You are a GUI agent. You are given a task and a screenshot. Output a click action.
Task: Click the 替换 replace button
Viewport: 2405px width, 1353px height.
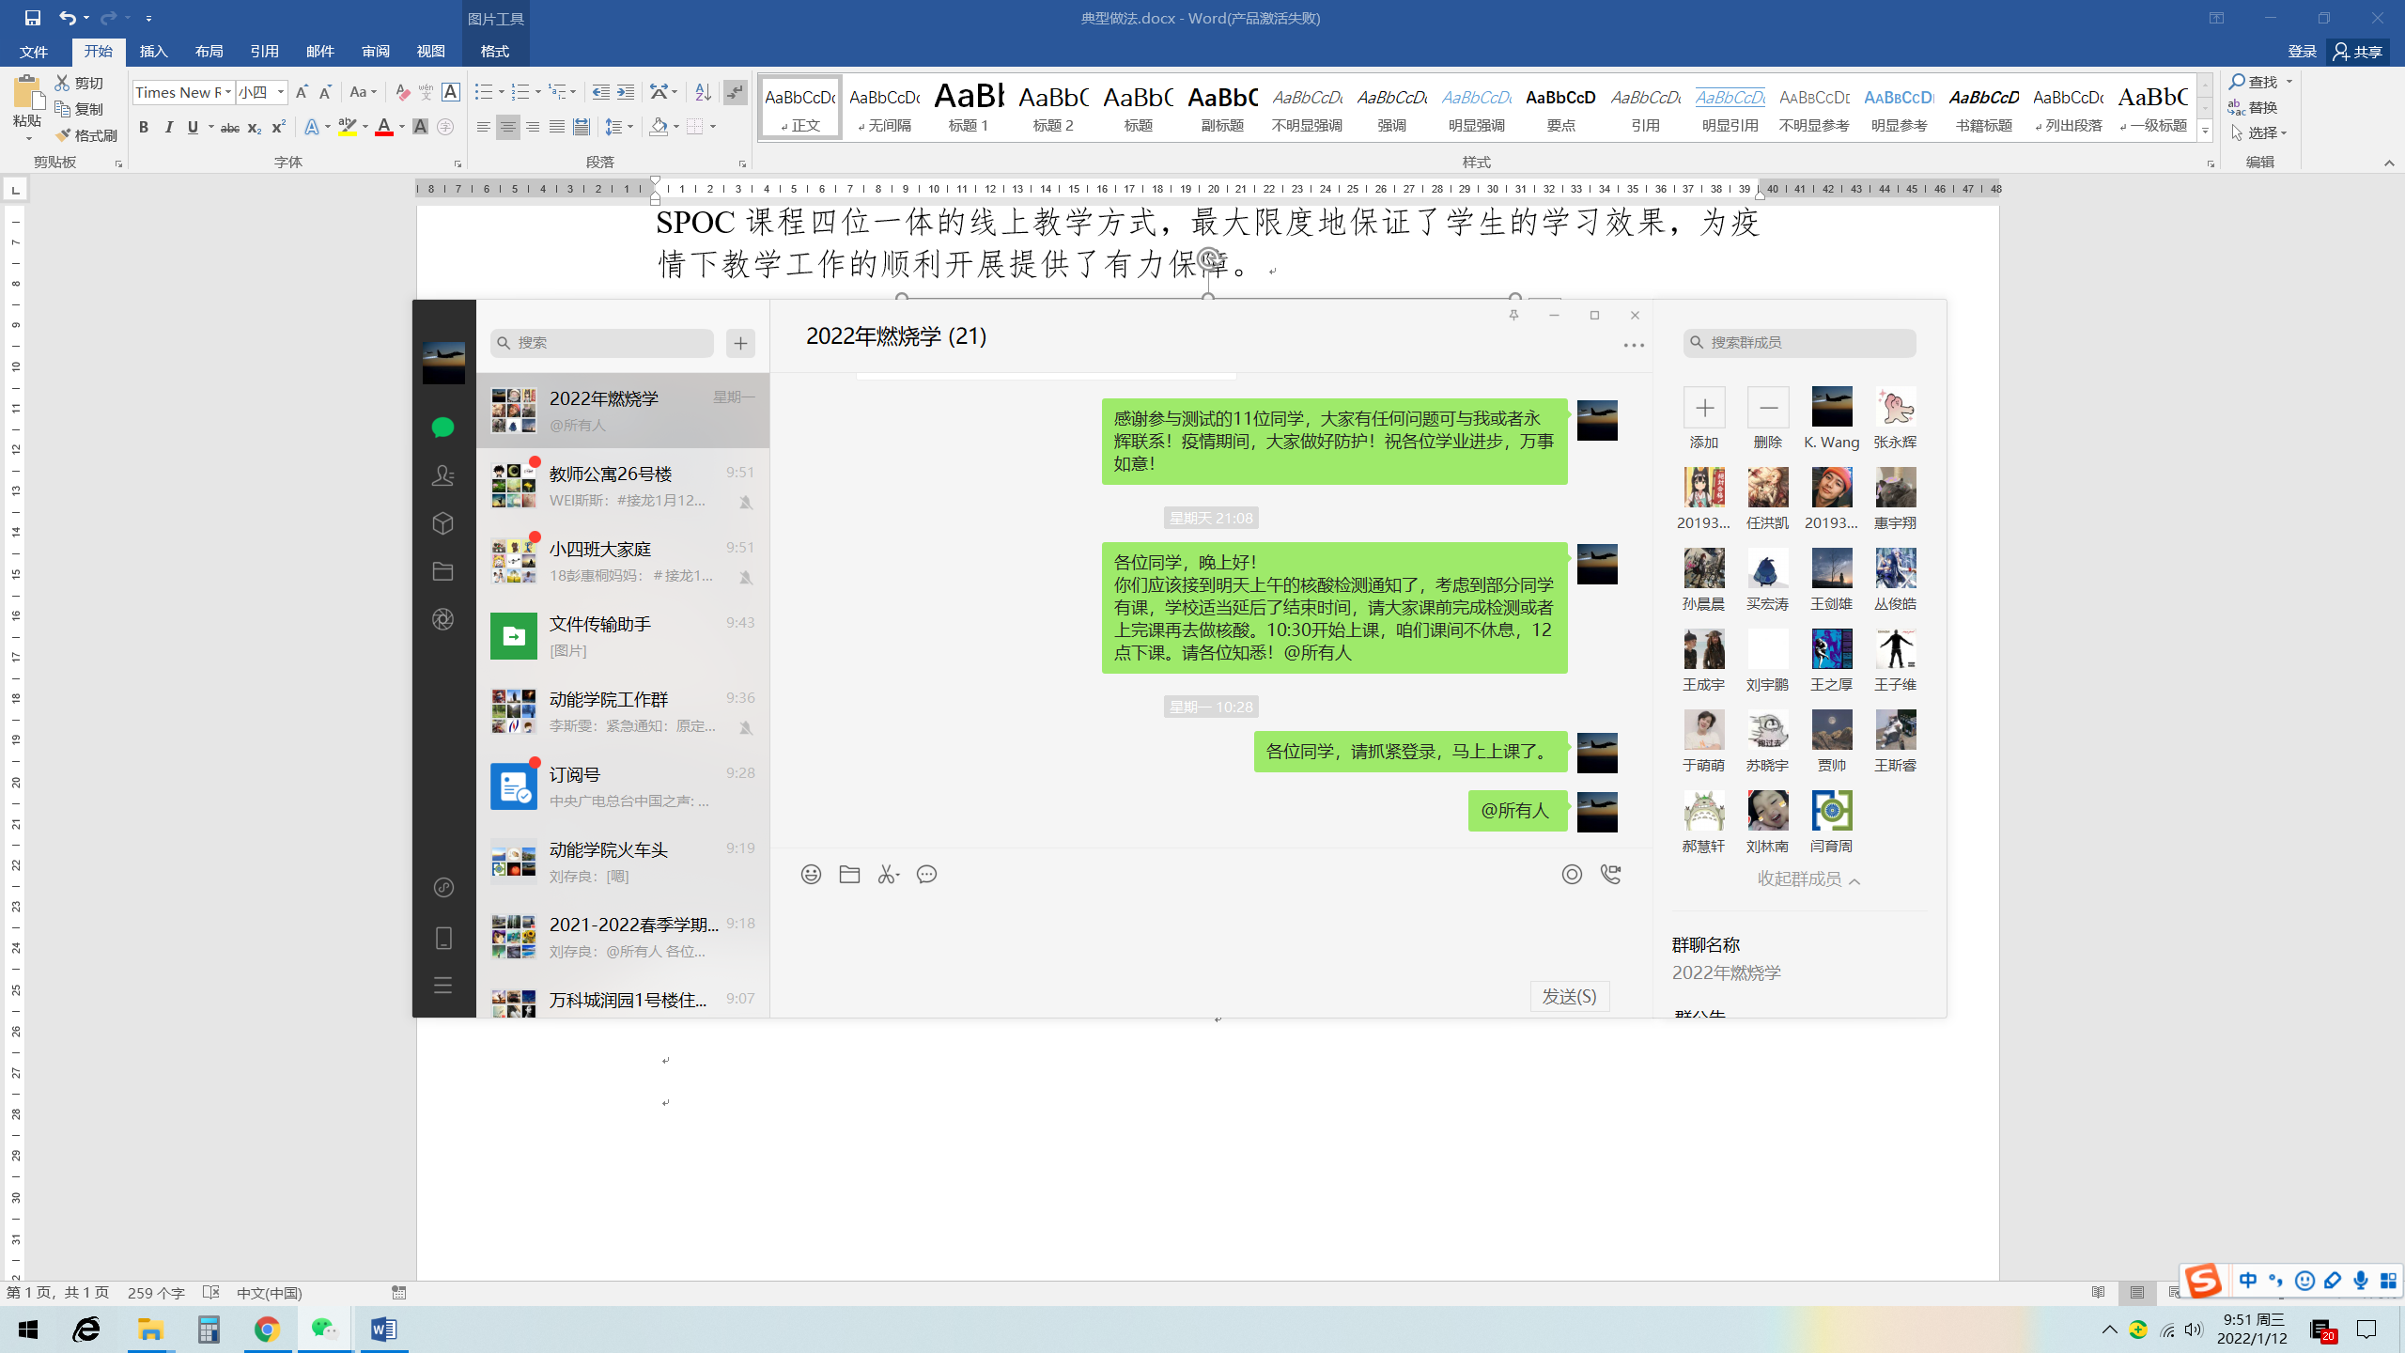(2255, 107)
